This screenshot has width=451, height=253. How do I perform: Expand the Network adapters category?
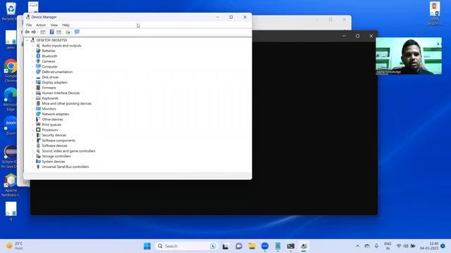tap(33, 114)
